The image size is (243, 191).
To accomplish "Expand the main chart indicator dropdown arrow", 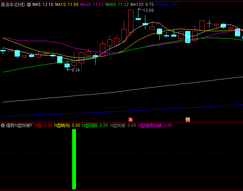I will [29, 5].
